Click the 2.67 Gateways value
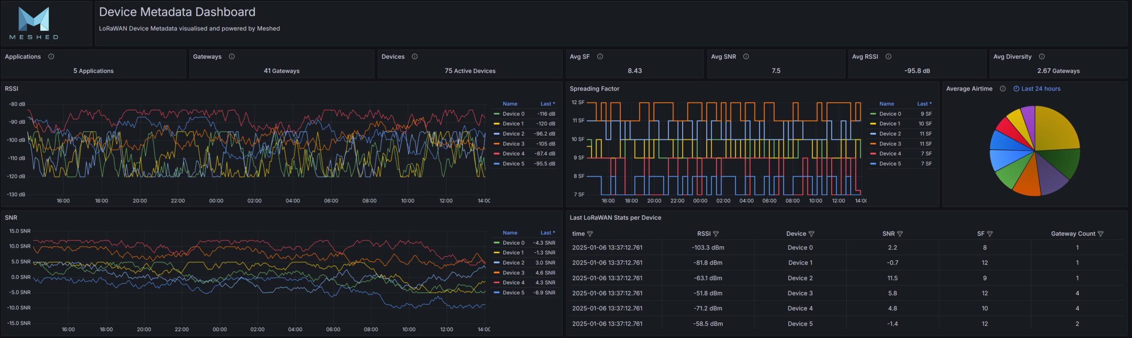The width and height of the screenshot is (1132, 338). pos(1058,71)
